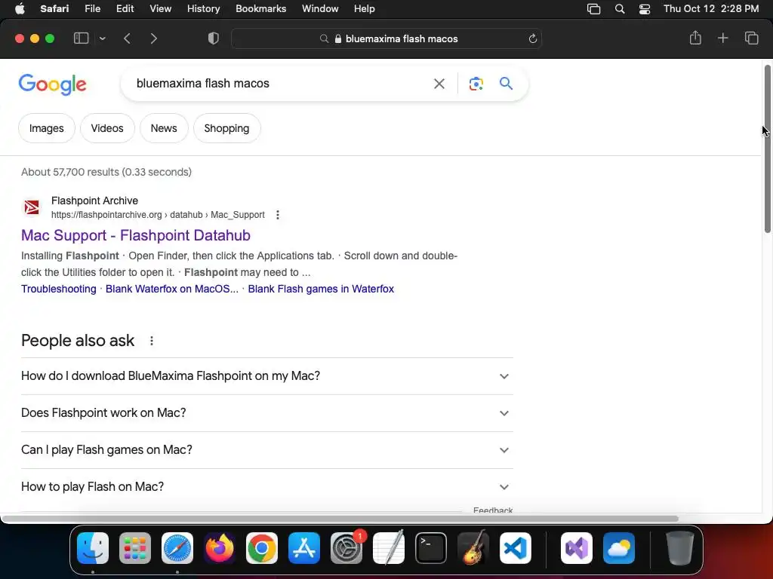773x579 pixels.
Task: Click the horizontal page scrollbar
Action: coord(340,519)
